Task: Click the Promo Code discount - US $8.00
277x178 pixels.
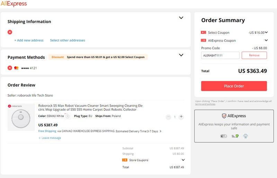Action: pyautogui.click(x=259, y=48)
